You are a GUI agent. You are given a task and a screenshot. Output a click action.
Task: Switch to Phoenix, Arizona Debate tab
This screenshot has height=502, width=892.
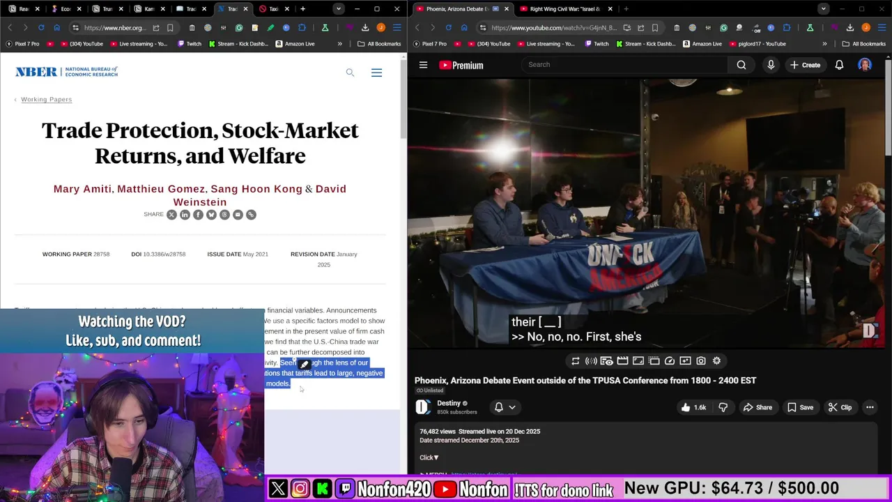click(461, 9)
